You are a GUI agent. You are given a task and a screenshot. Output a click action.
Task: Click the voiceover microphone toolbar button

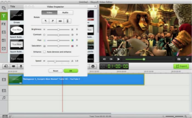(21, 66)
